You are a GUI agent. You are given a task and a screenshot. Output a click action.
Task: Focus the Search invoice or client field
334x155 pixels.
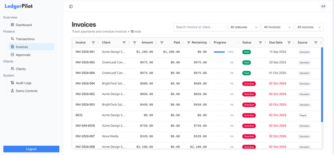pyautogui.click(x=200, y=27)
